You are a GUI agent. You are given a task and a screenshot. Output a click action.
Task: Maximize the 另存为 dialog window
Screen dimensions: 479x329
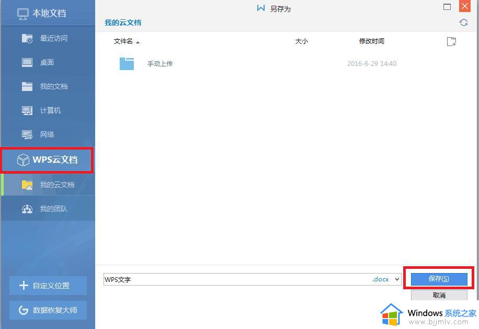tap(447, 7)
